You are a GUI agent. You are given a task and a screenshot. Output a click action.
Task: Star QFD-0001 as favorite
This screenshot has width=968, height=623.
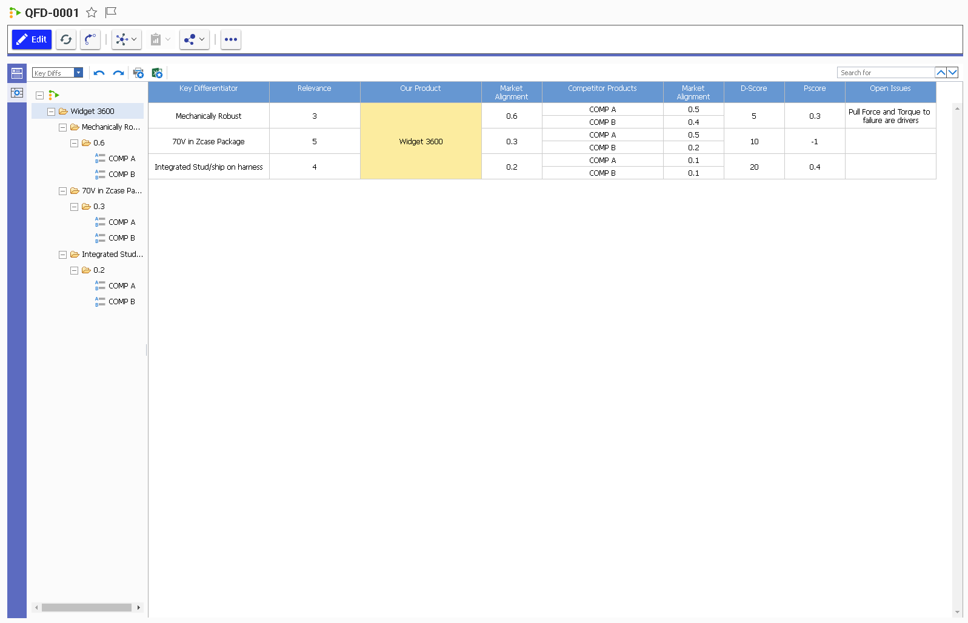pyautogui.click(x=92, y=12)
